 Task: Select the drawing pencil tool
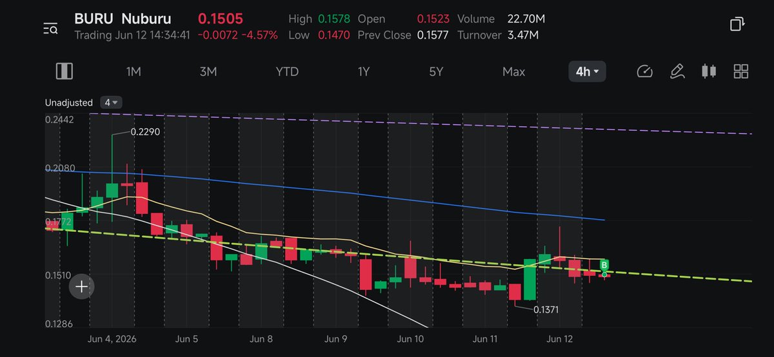pos(677,72)
